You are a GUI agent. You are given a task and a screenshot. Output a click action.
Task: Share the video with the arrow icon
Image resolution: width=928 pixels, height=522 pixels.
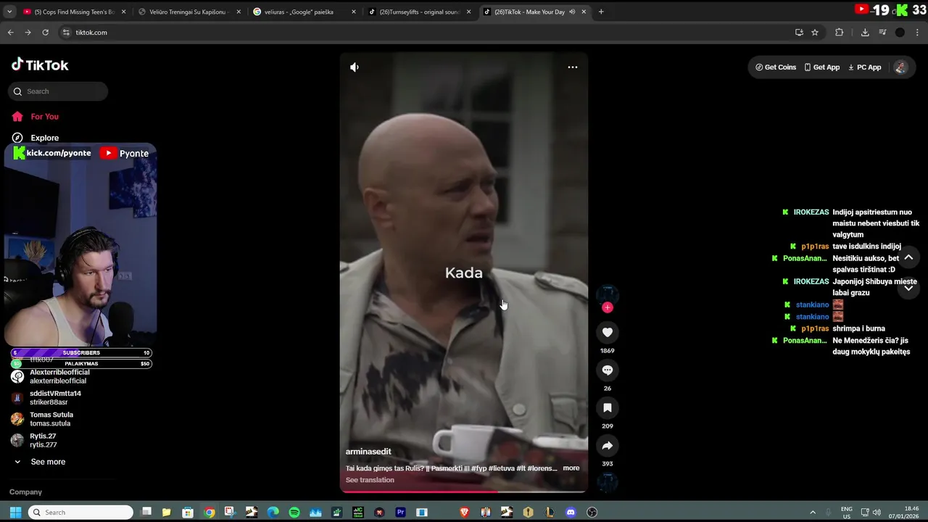tap(608, 446)
